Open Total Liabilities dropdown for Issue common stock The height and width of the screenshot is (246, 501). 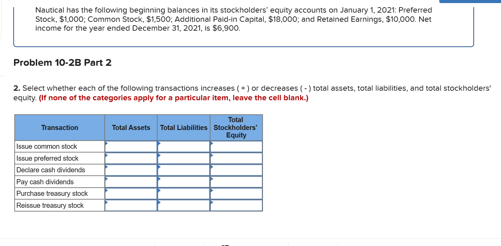pos(183,146)
